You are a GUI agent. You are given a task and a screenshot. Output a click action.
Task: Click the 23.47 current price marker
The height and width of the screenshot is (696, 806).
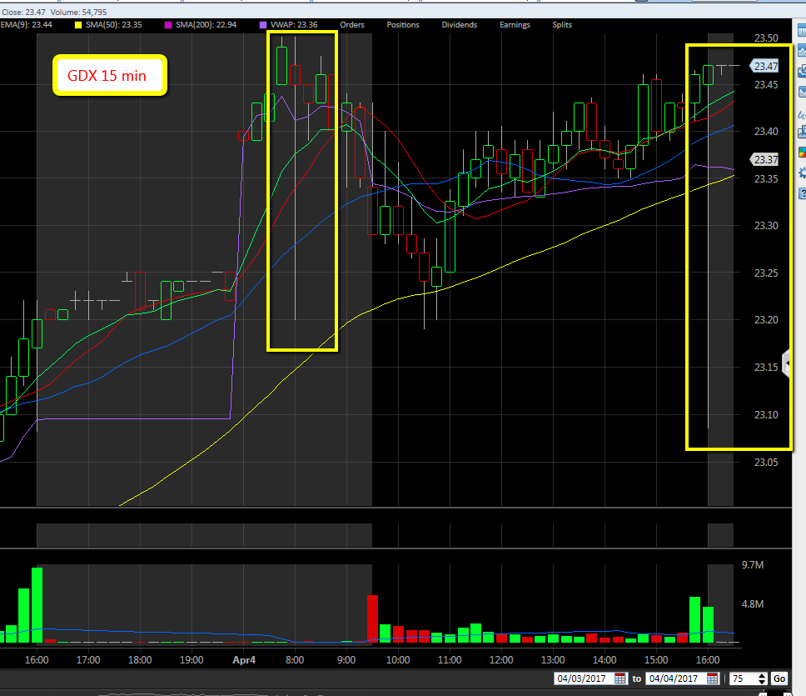[764, 66]
